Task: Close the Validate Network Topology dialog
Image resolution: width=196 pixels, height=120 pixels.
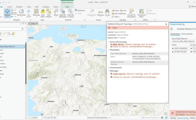Action: [166, 24]
